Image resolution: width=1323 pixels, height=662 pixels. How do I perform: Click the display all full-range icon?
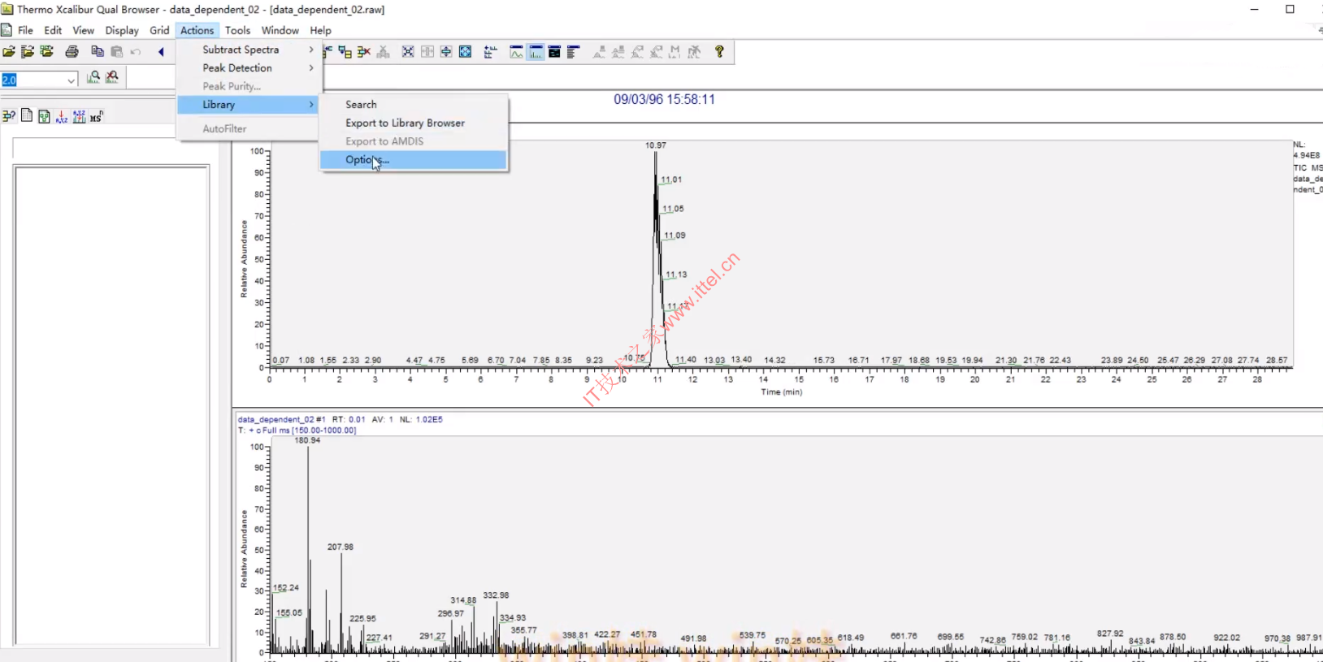[x=466, y=52]
